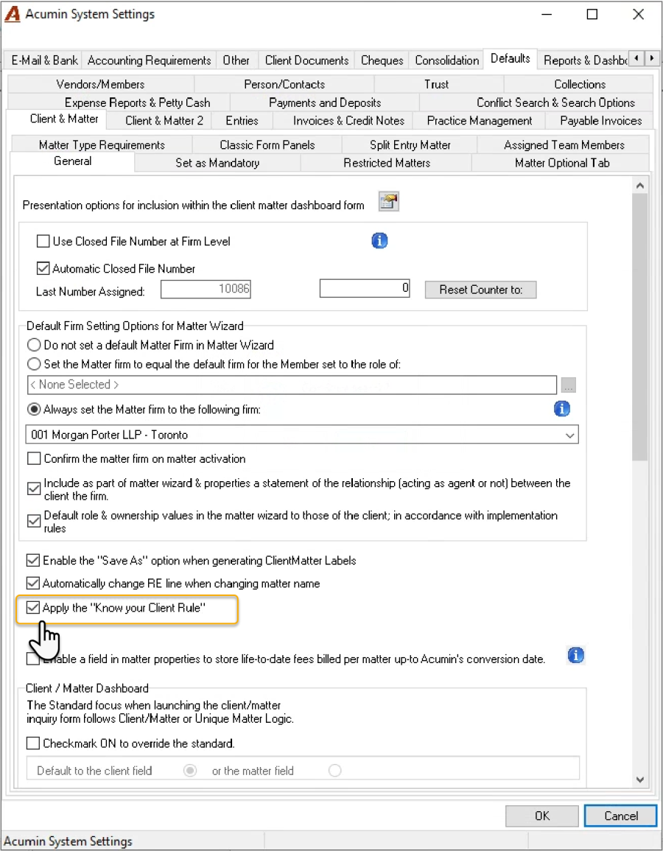
Task: Click the info icon beside life-to-date fees option
Action: [x=575, y=656]
